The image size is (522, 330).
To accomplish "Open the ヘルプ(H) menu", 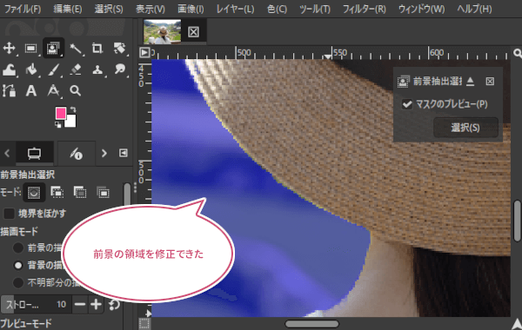I will [x=474, y=9].
